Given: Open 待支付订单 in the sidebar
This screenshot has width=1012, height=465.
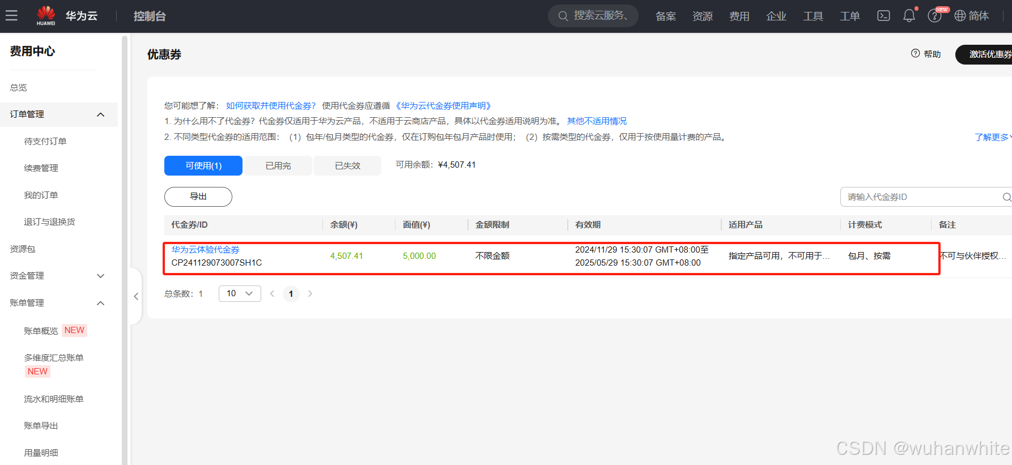Looking at the screenshot, I should pyautogui.click(x=45, y=141).
